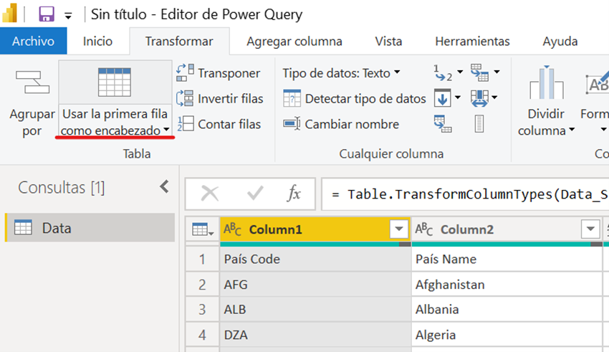
Task: Click Cambiar nombre
Action: 341,124
